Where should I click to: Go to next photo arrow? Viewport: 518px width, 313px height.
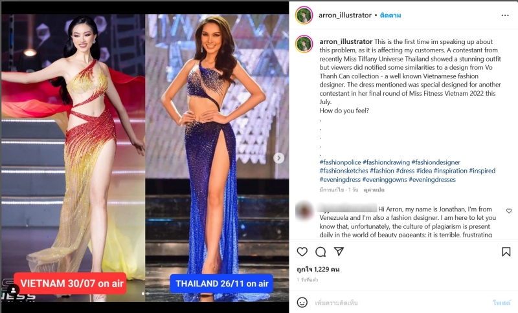[x=278, y=158]
